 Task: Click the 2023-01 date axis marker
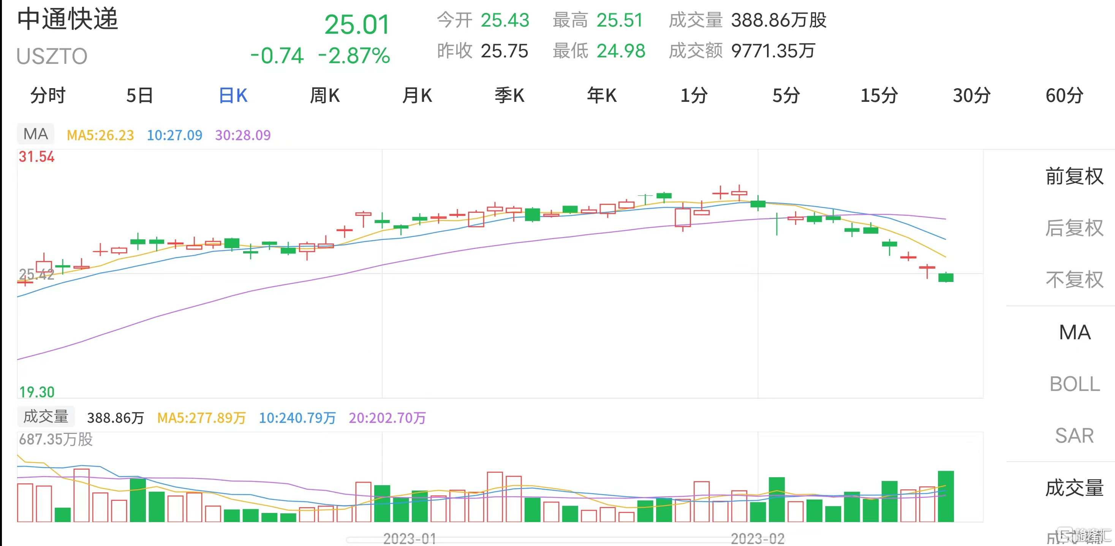pos(410,539)
